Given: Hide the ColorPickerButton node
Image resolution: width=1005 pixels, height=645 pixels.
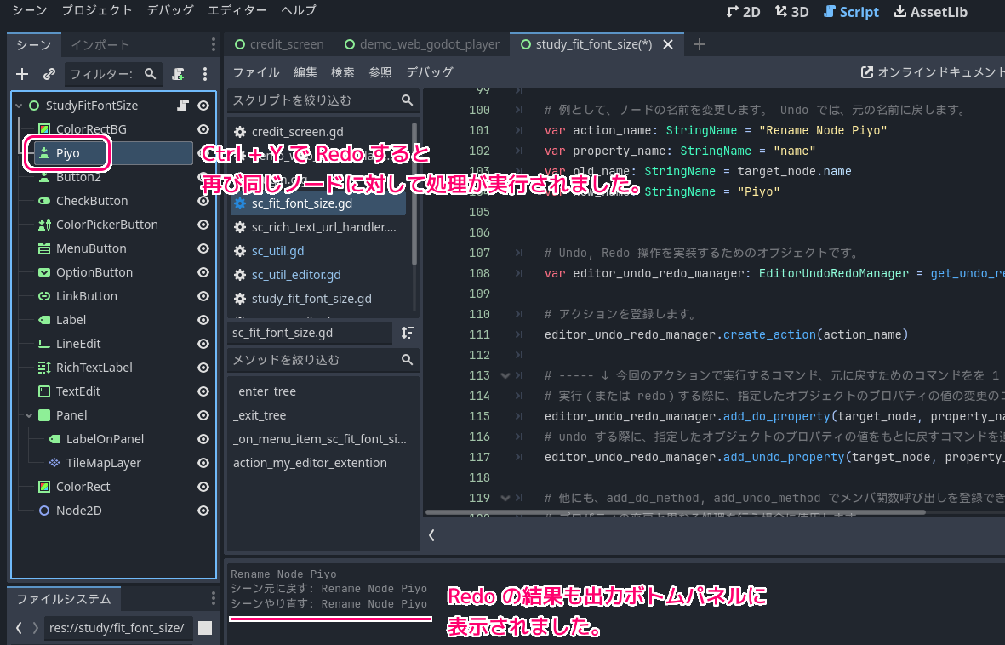Looking at the screenshot, I should tap(203, 225).
